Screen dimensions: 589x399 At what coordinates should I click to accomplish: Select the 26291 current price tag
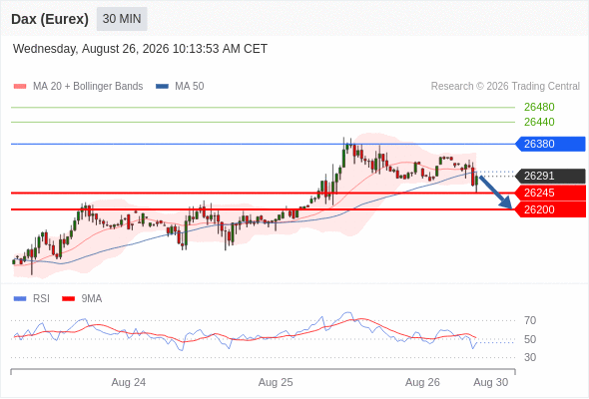pos(550,176)
